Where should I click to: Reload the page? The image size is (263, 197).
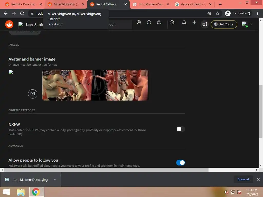click(22, 13)
